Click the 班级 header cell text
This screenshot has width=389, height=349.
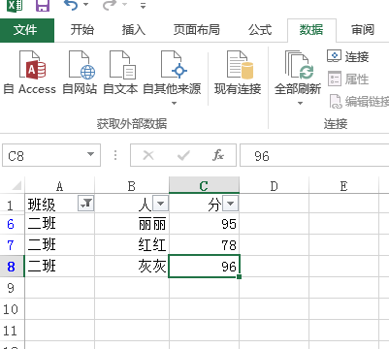pos(42,205)
